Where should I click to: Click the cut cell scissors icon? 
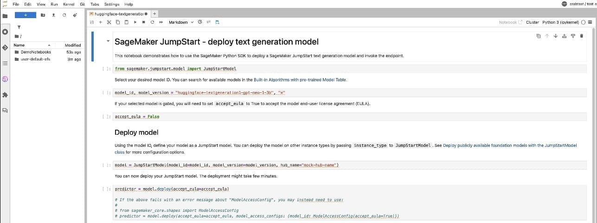click(x=109, y=22)
